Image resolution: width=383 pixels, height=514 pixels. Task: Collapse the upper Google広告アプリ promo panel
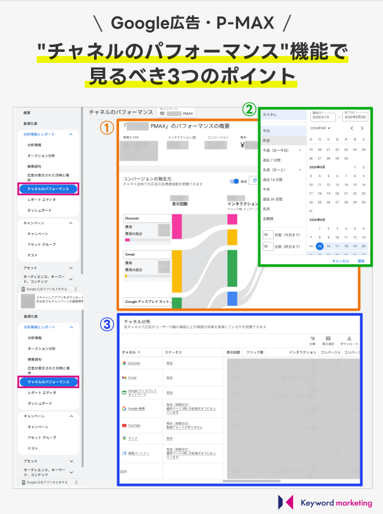pos(76,289)
